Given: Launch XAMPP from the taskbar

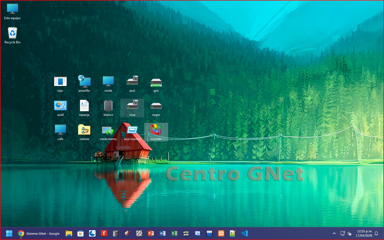Looking at the screenshot, I should click(221, 233).
